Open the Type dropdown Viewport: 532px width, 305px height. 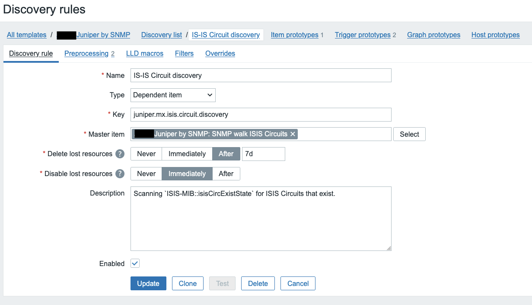pos(173,95)
